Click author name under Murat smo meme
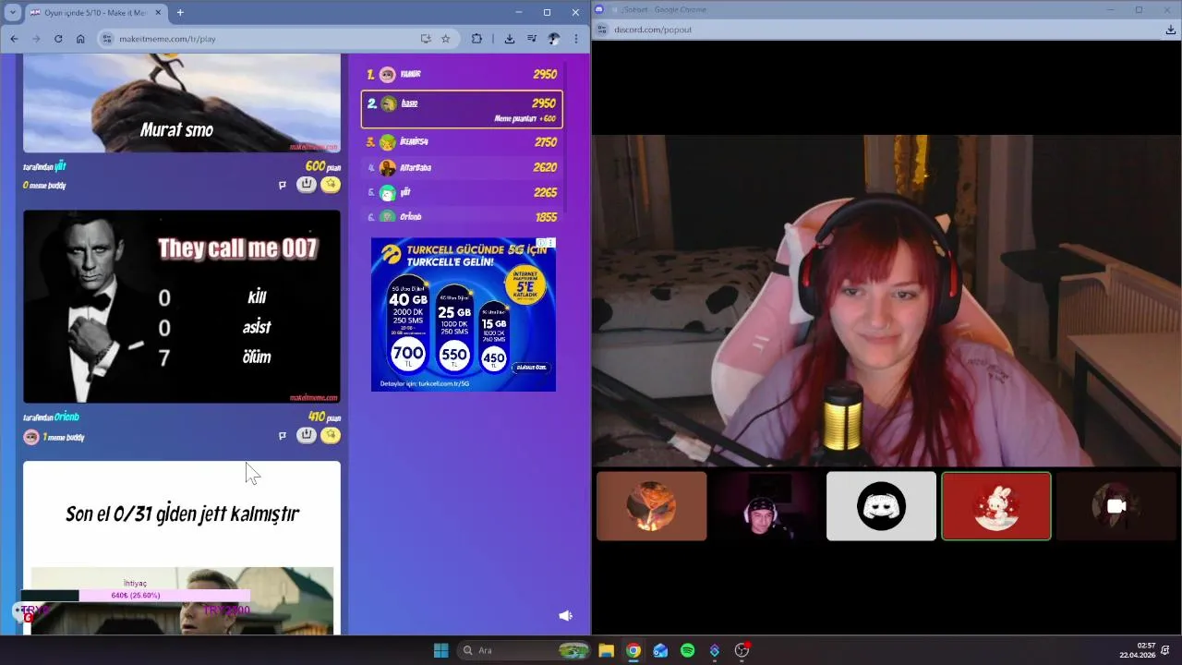The image size is (1182, 665). 60,166
